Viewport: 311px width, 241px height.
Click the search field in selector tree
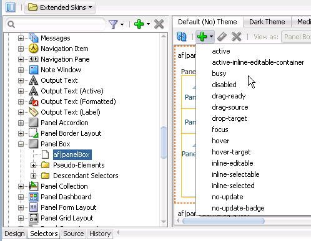coord(56,24)
